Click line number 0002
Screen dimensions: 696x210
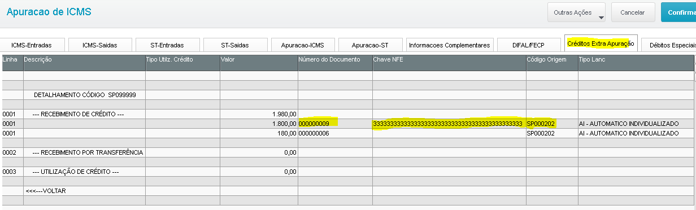(9, 152)
